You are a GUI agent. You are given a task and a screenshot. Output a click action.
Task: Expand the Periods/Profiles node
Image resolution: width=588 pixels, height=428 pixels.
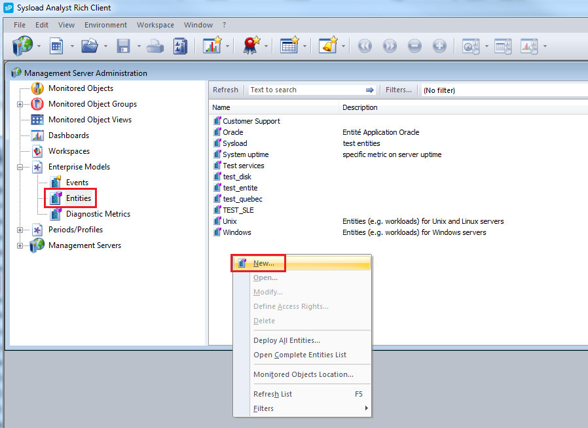(x=20, y=230)
